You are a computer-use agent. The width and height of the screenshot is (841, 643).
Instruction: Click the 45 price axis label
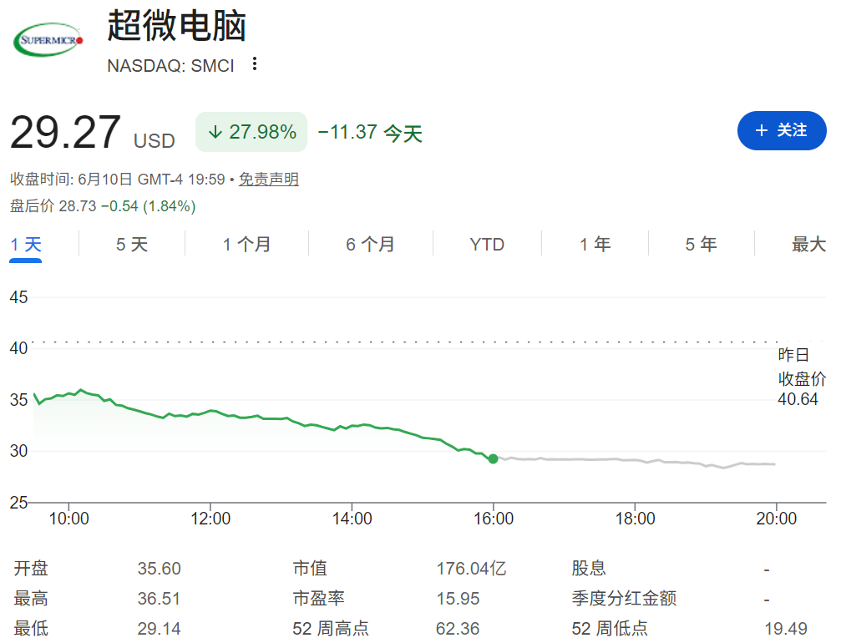tap(18, 297)
